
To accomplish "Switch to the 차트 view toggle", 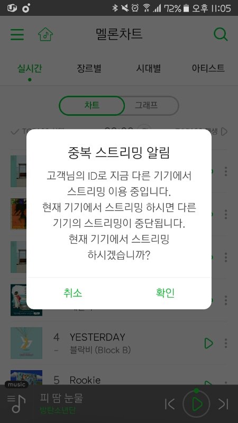I will click(91, 105).
